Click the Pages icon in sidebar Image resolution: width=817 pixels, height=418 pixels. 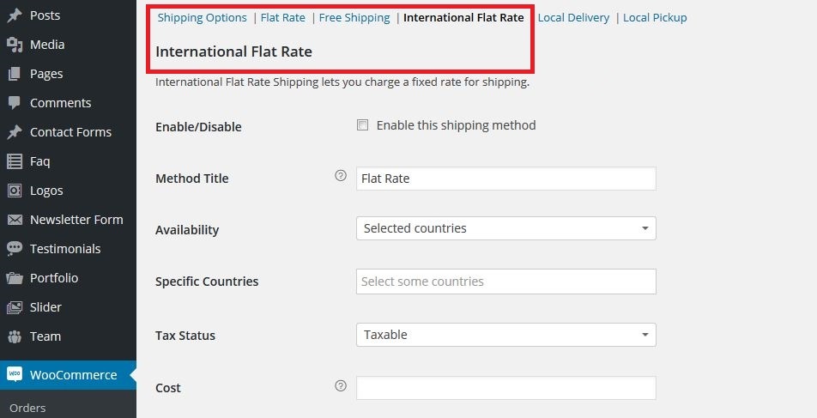15,74
